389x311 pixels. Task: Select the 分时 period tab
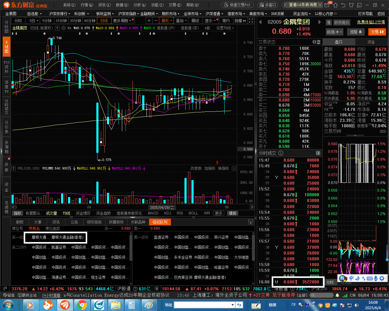18,21
